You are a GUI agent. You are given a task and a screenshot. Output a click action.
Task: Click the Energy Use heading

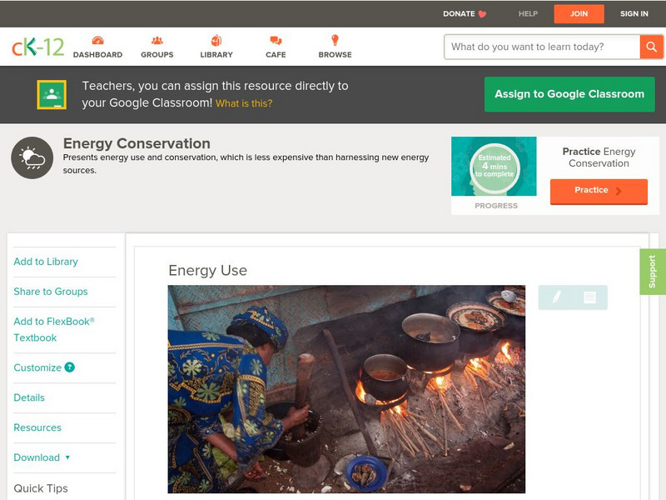tap(207, 270)
